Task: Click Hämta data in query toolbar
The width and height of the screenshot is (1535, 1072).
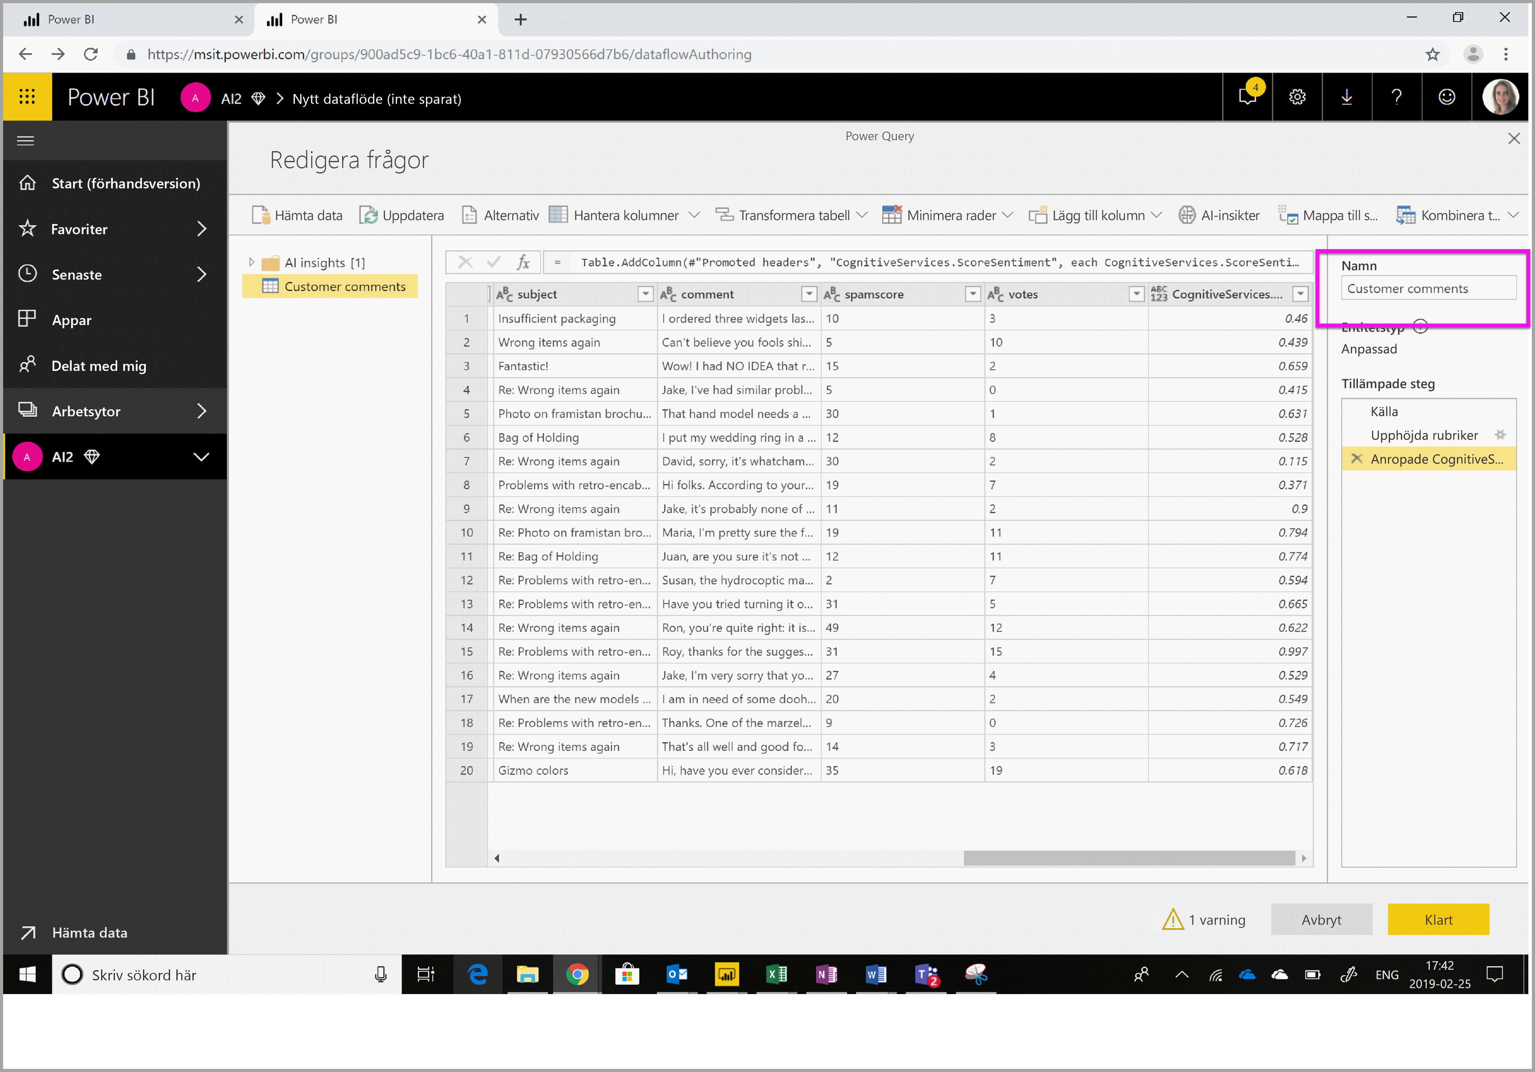Action: click(297, 215)
